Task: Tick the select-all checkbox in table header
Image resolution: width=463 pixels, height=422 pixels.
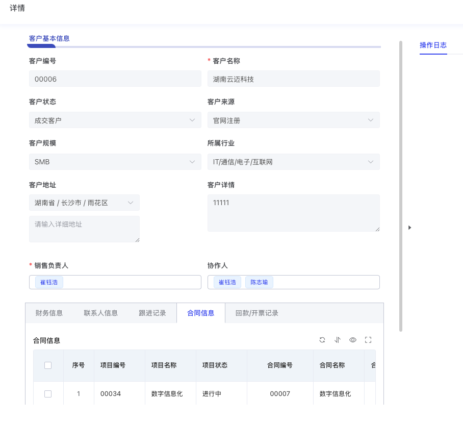Action: 48,365
